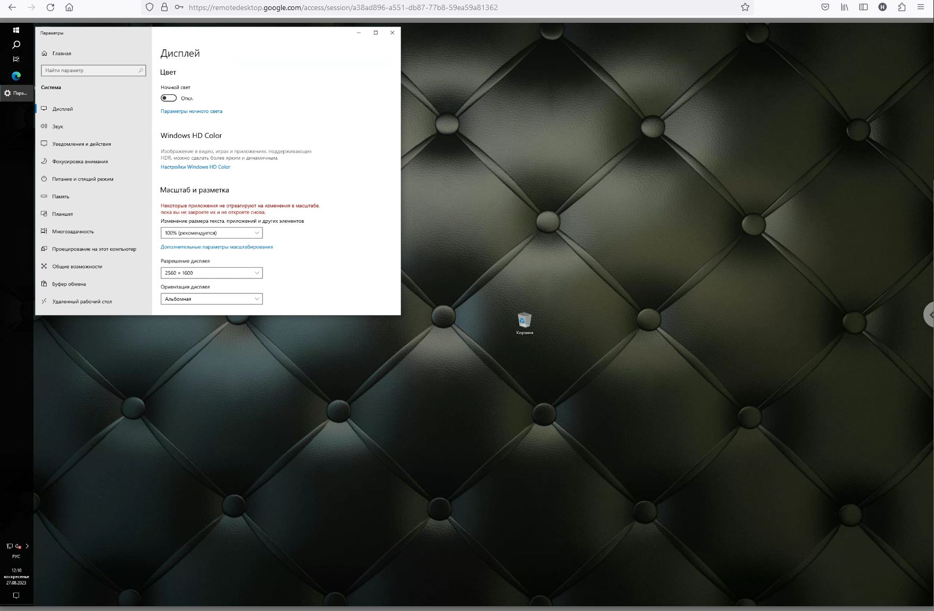Click the Проецирование на этот компьютер icon
Image resolution: width=934 pixels, height=611 pixels.
(x=44, y=249)
